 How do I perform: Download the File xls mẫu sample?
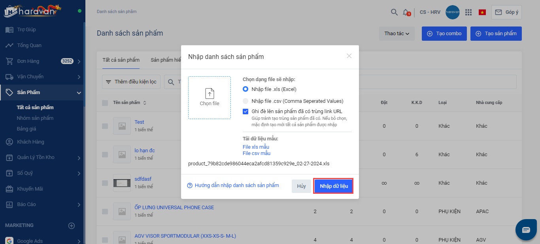pyautogui.click(x=256, y=147)
